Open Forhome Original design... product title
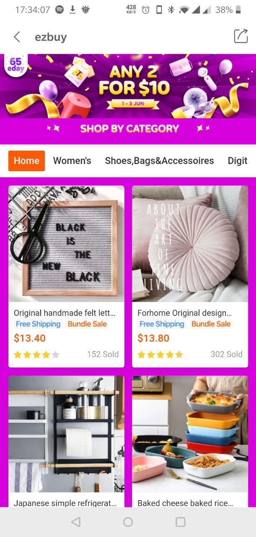The width and height of the screenshot is (256, 537). click(185, 313)
